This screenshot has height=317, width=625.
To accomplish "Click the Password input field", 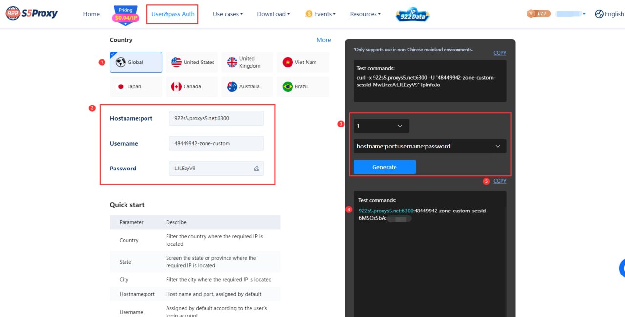I will 216,168.
